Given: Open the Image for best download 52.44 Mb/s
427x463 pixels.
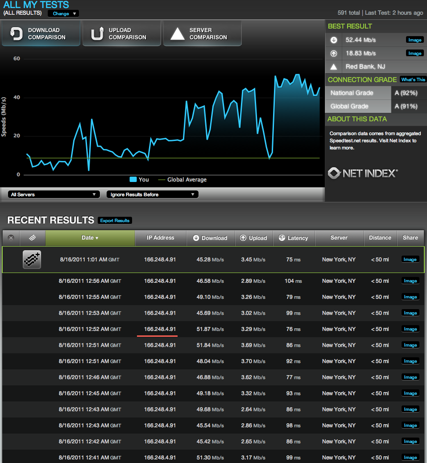Looking at the screenshot, I should pos(415,40).
